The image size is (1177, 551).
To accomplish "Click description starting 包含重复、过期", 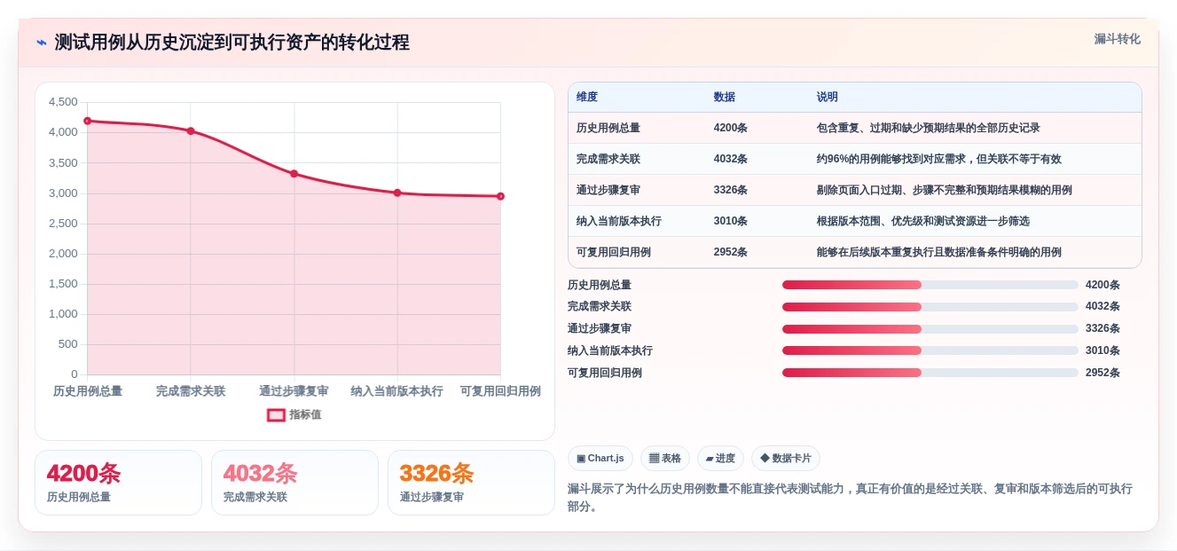I will click(x=928, y=128).
